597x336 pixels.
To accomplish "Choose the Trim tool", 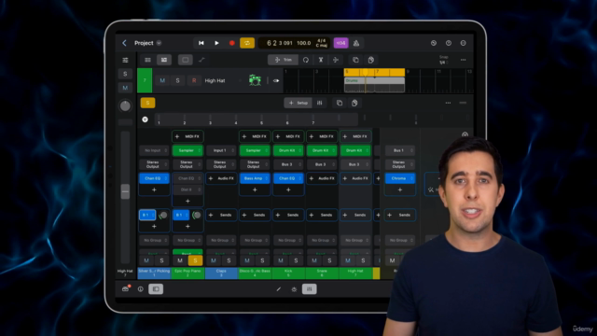I will click(x=283, y=60).
